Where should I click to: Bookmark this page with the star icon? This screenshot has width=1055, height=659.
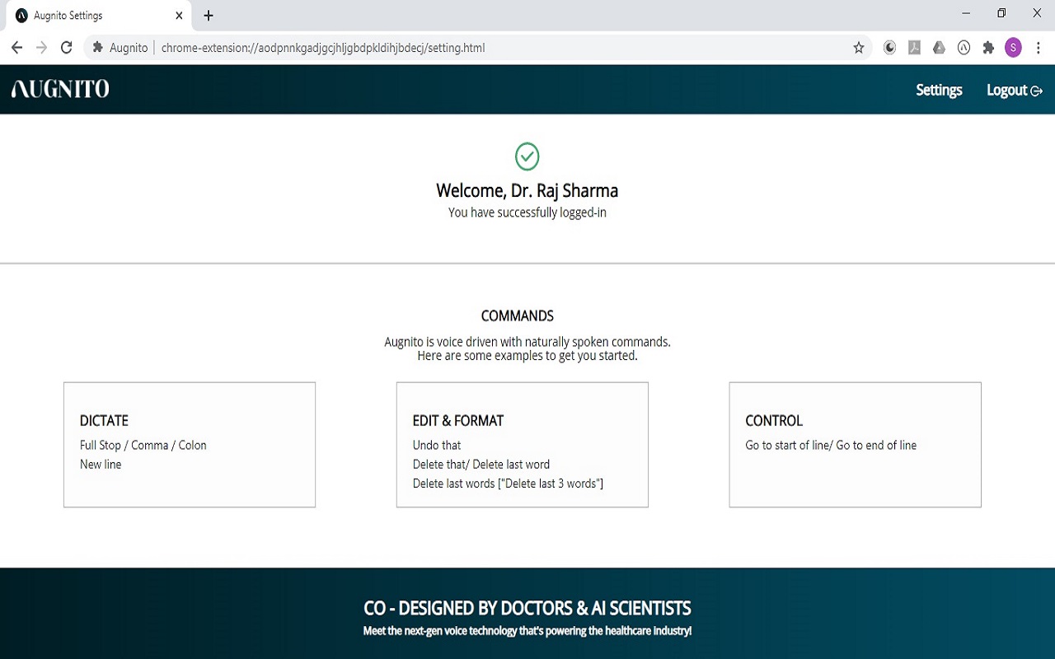tap(859, 48)
